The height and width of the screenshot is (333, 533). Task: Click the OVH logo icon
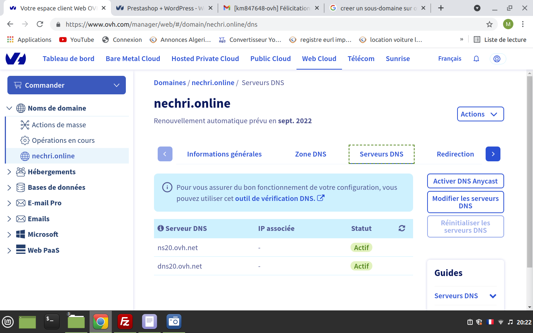tap(16, 58)
